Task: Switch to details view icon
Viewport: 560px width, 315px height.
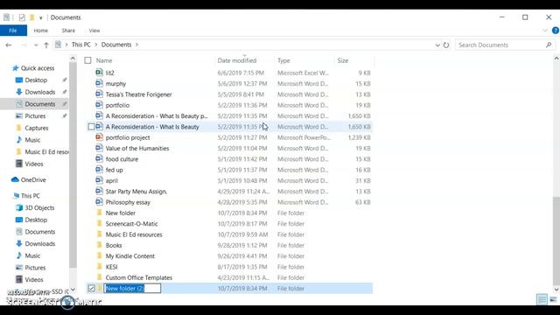Action: pos(542,299)
